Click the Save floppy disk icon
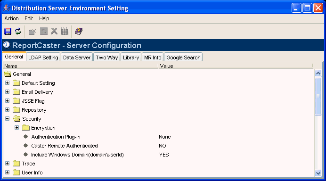 click(8, 32)
